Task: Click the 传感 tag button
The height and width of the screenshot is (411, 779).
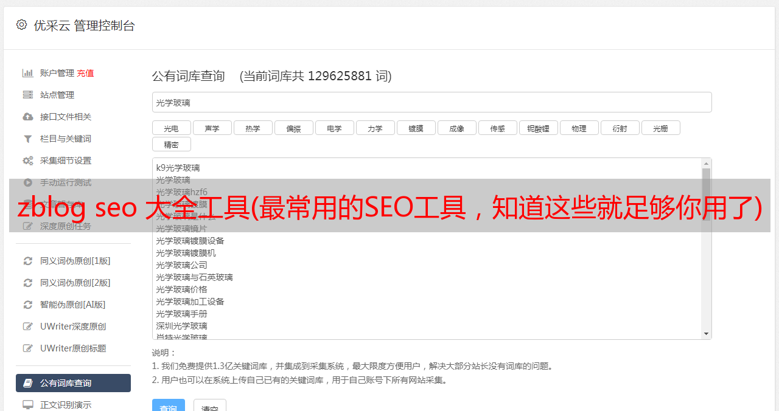Action: [x=497, y=128]
